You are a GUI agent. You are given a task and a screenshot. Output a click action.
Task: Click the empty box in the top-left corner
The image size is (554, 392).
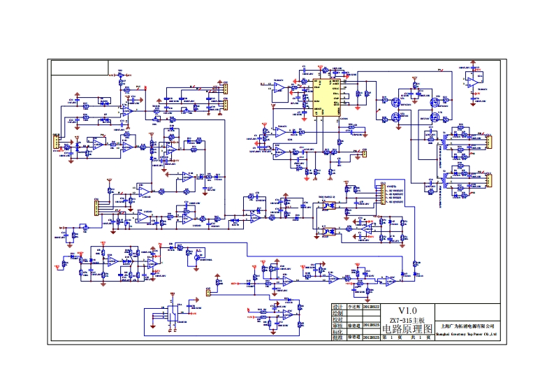point(79,68)
